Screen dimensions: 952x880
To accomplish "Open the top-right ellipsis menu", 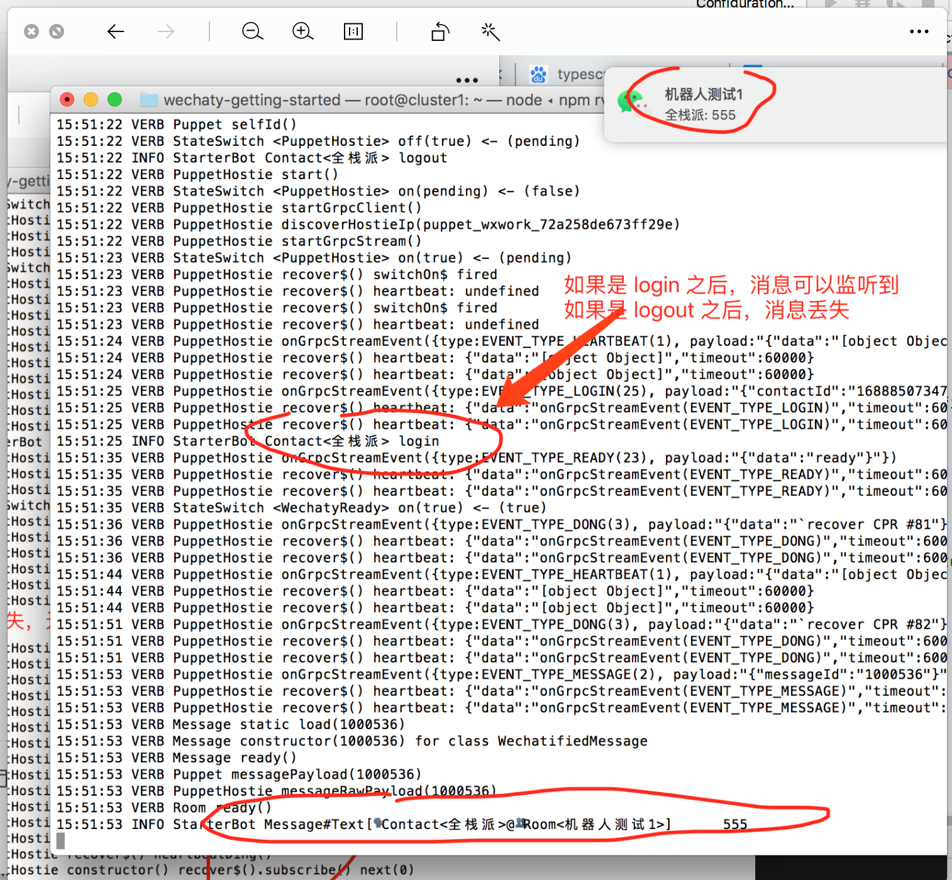I will click(x=919, y=31).
